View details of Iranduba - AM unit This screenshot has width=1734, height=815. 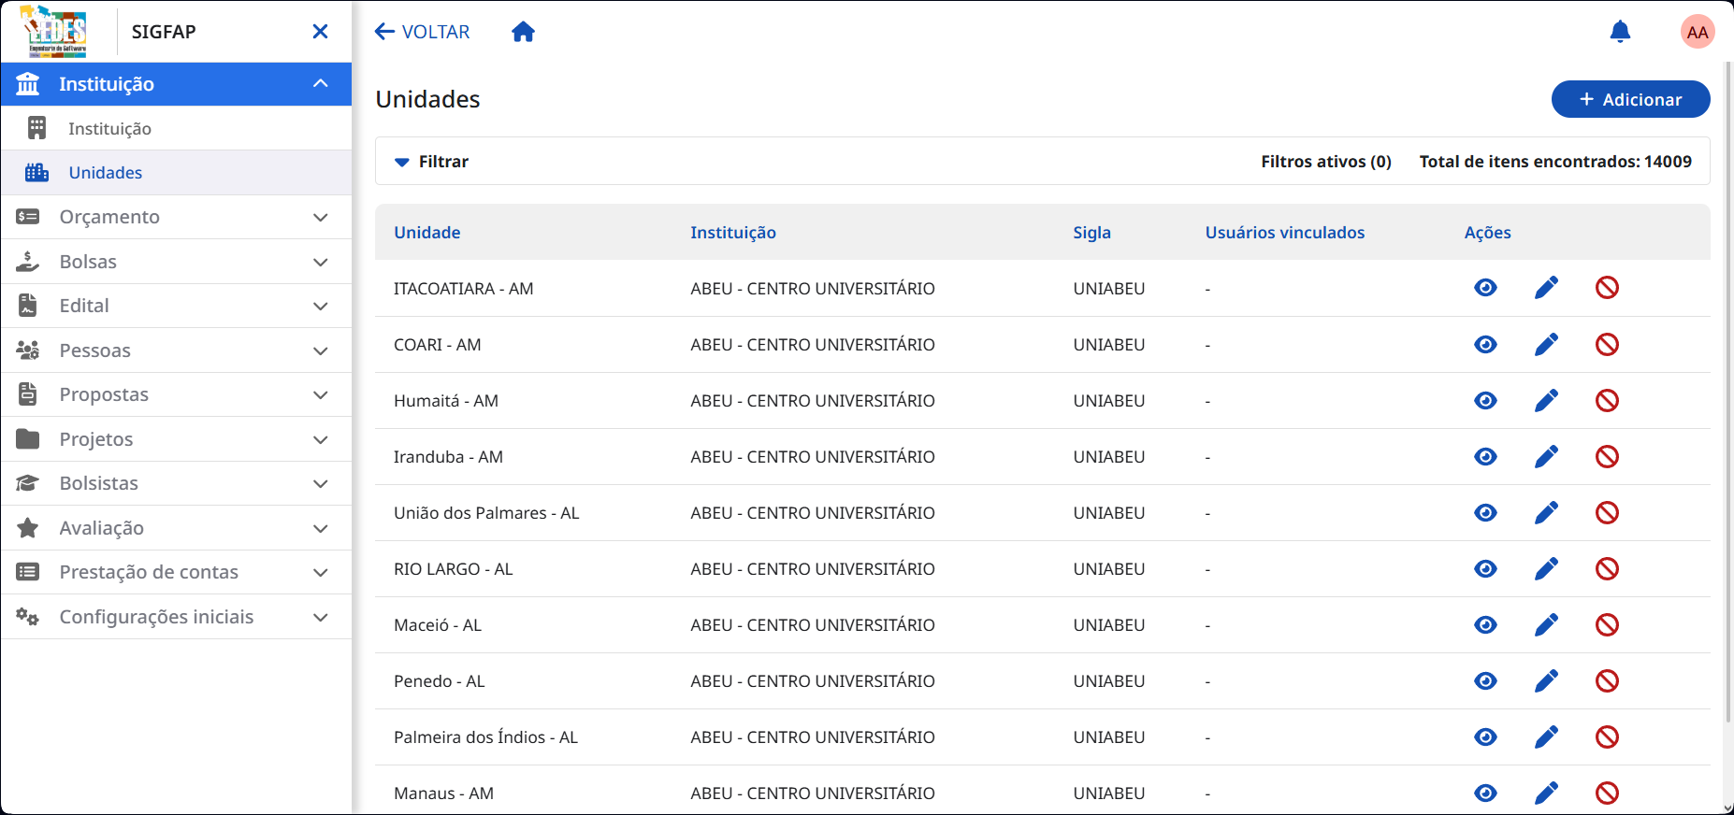coord(1485,456)
